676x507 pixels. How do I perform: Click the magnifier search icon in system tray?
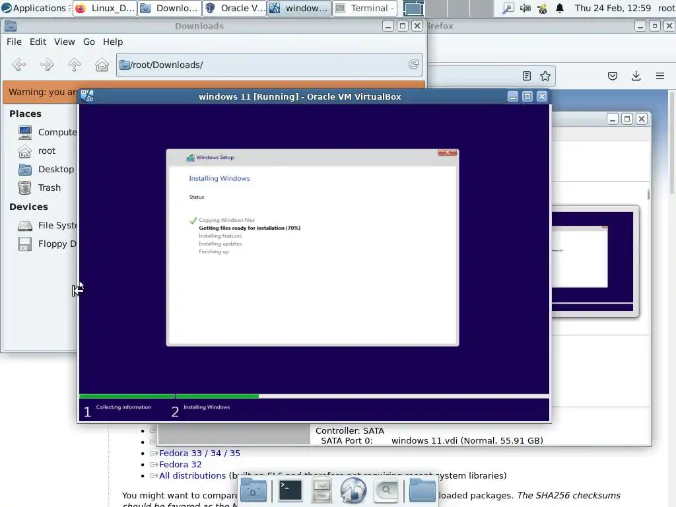pyautogui.click(x=508, y=8)
